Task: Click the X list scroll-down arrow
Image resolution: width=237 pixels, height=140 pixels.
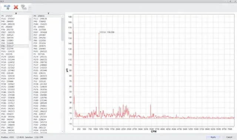Action: [x=30, y=131]
